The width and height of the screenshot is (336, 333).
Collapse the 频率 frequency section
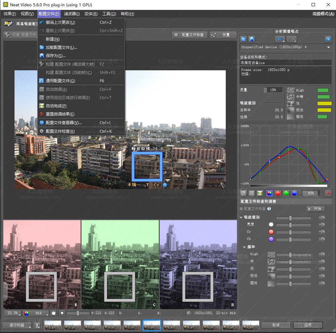244,247
